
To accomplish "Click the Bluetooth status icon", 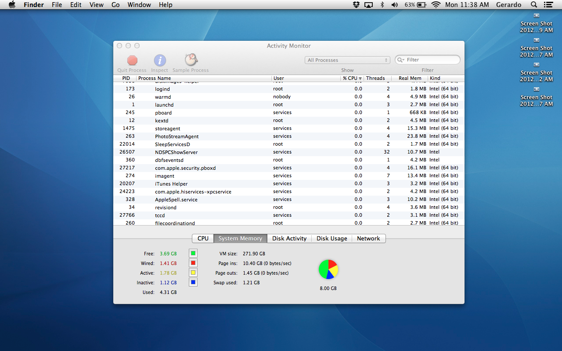I will (382, 5).
